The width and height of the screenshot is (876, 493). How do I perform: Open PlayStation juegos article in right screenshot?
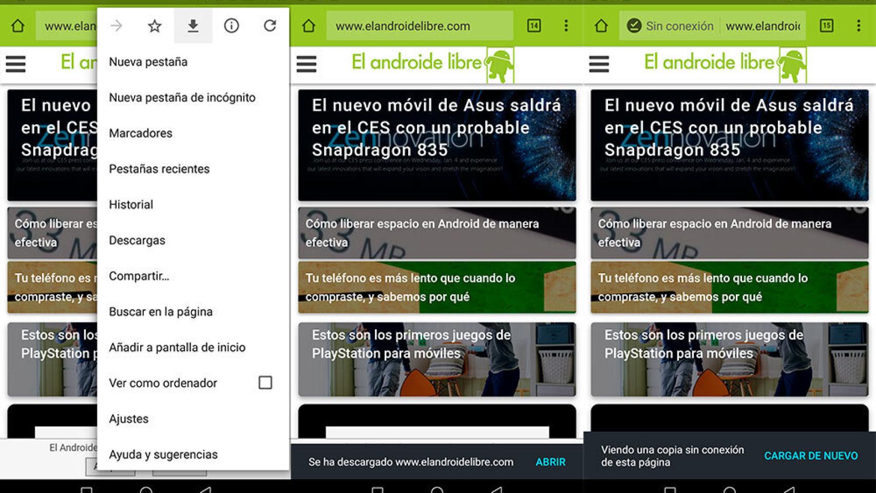click(x=730, y=359)
